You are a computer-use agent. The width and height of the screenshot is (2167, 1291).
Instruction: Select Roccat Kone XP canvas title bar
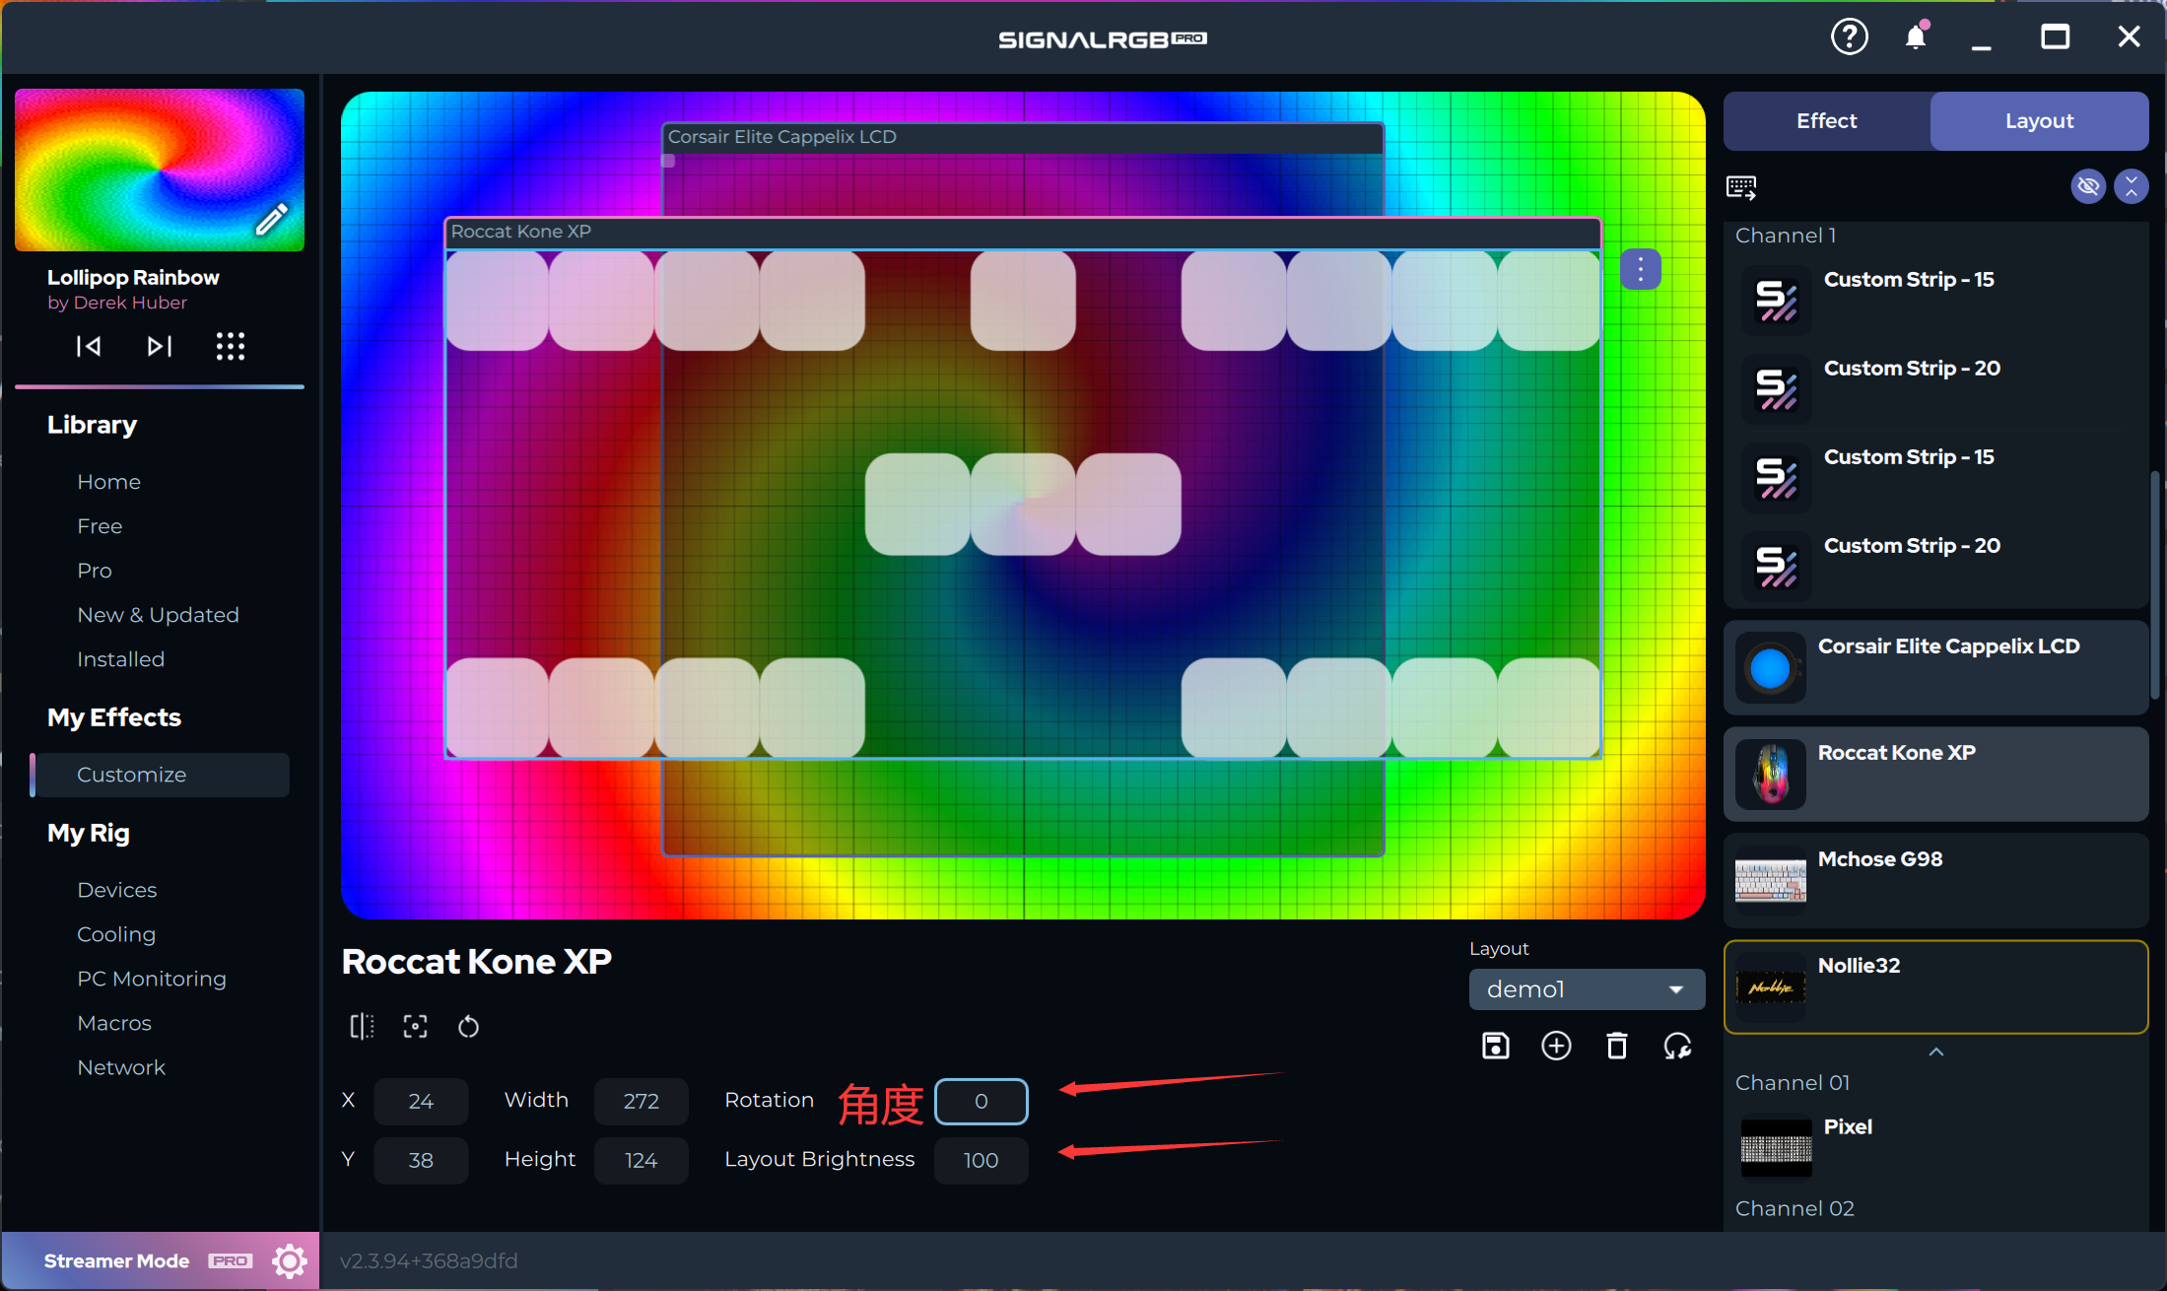[1023, 232]
